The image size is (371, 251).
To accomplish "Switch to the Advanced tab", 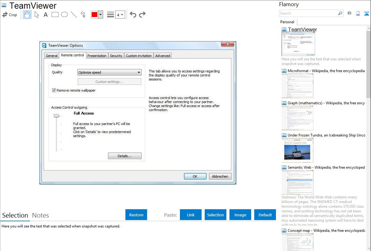I will [163, 56].
